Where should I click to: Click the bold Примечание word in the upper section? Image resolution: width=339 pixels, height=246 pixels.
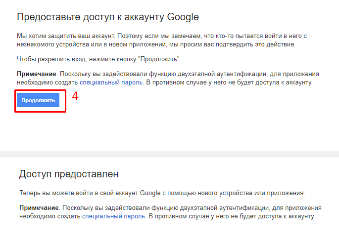[37, 74]
